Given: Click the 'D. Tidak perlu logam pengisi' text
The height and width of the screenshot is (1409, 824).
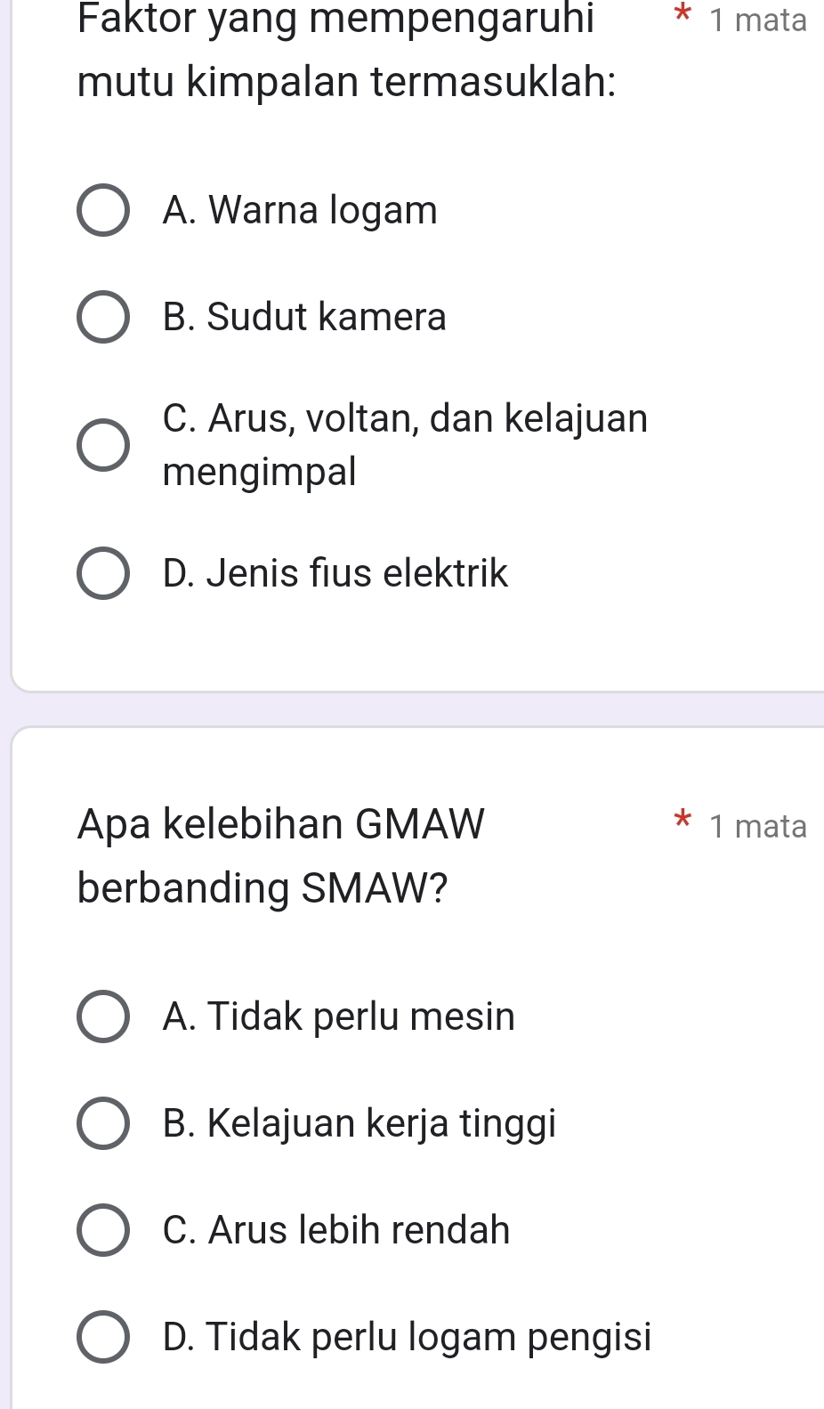Looking at the screenshot, I should click(408, 1337).
